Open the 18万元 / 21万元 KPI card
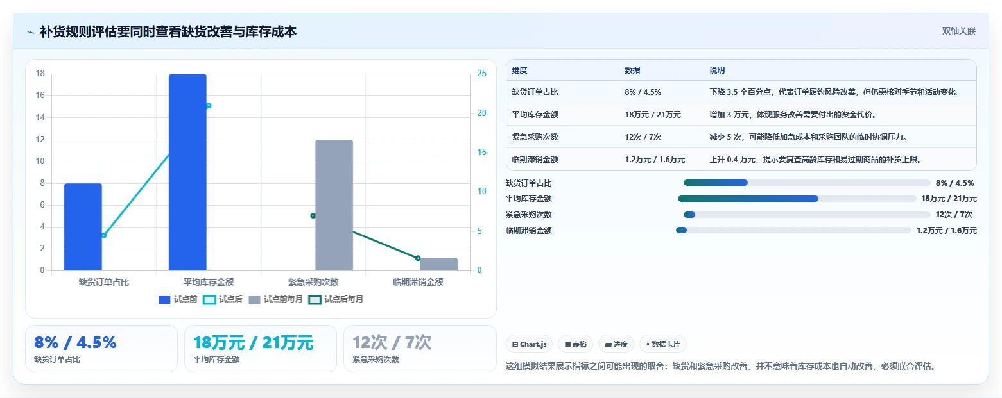Image resolution: width=1002 pixels, height=398 pixels. pos(261,349)
